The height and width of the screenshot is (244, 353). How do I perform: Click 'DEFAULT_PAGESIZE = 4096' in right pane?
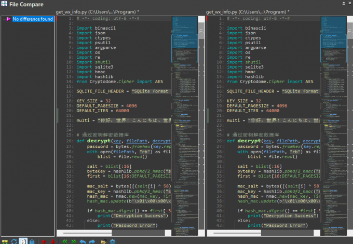click(257, 106)
